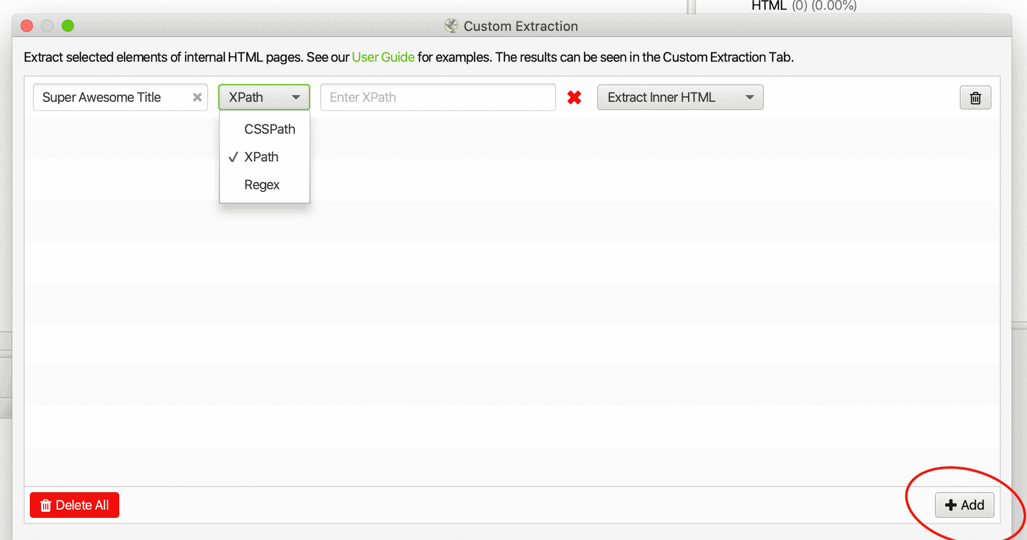
Task: Open the User Guide link
Action: [382, 57]
